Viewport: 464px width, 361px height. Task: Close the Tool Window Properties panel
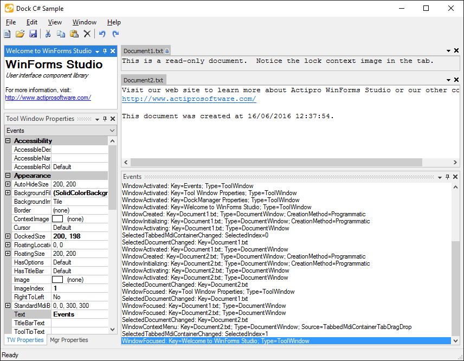(113, 119)
